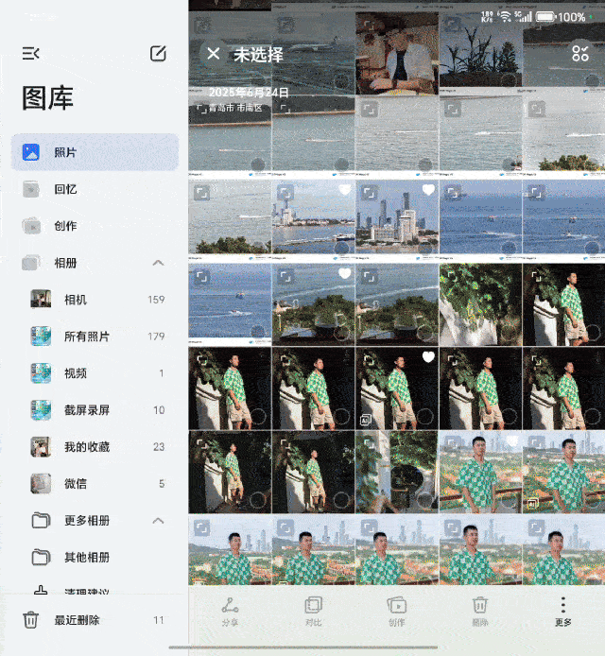Collapse the sidebar with the top-left menu icon
605x656 pixels.
coord(31,54)
